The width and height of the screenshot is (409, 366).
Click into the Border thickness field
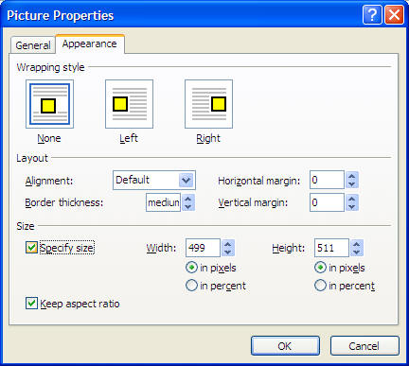coord(163,202)
